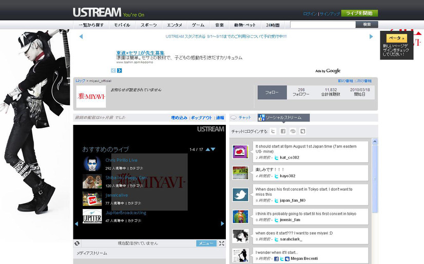The image size is (424, 264).
Task: Click the 前の番組 link
Action: point(345,81)
